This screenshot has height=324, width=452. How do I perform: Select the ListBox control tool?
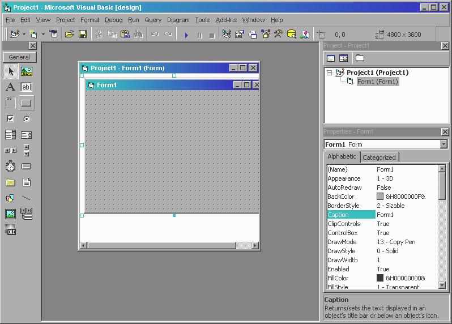point(27,135)
